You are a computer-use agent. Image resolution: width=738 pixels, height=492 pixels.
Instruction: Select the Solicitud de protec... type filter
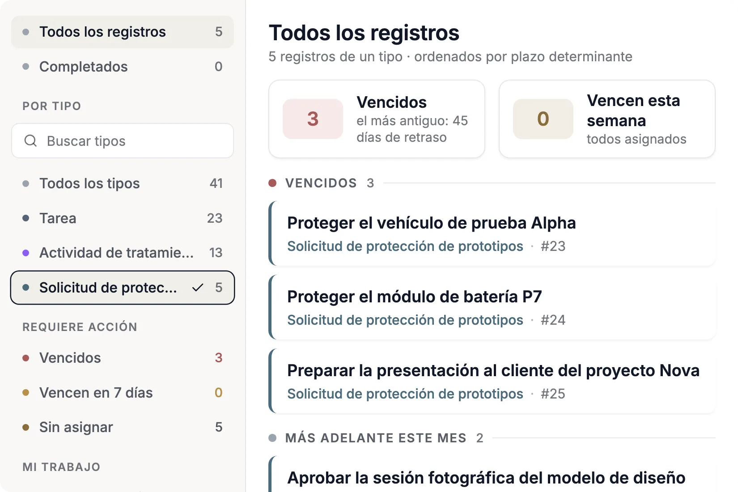(x=123, y=288)
